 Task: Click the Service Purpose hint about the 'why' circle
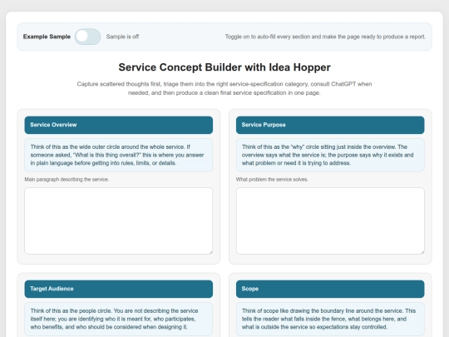[x=330, y=155]
